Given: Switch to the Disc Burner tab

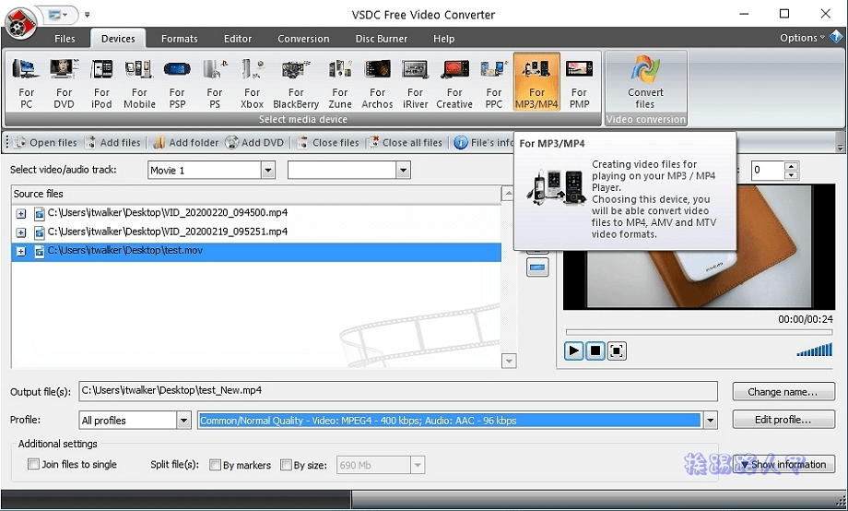Looking at the screenshot, I should point(382,39).
